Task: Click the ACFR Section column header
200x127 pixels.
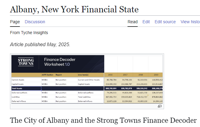Action: [x=47, y=75]
